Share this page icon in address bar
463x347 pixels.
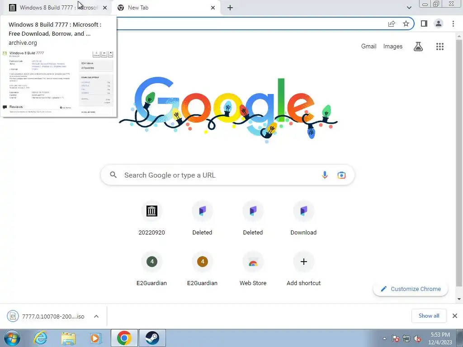click(x=392, y=23)
